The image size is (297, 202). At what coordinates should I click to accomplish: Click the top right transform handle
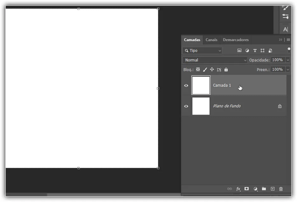click(x=158, y=9)
